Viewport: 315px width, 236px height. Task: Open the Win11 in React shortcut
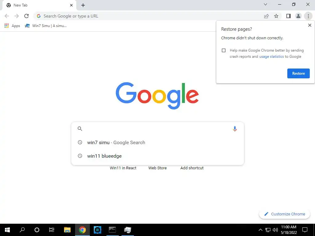[123, 168]
